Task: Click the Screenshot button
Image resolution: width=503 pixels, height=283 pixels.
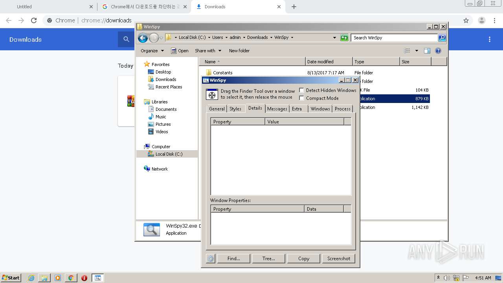Action: (339, 259)
